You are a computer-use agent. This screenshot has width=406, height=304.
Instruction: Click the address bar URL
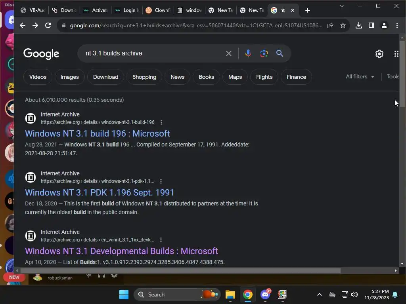196,25
